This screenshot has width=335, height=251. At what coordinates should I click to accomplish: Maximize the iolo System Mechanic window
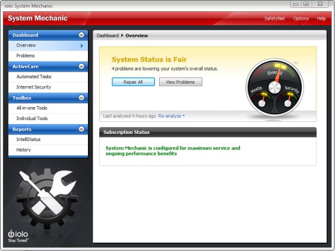pos(306,4)
